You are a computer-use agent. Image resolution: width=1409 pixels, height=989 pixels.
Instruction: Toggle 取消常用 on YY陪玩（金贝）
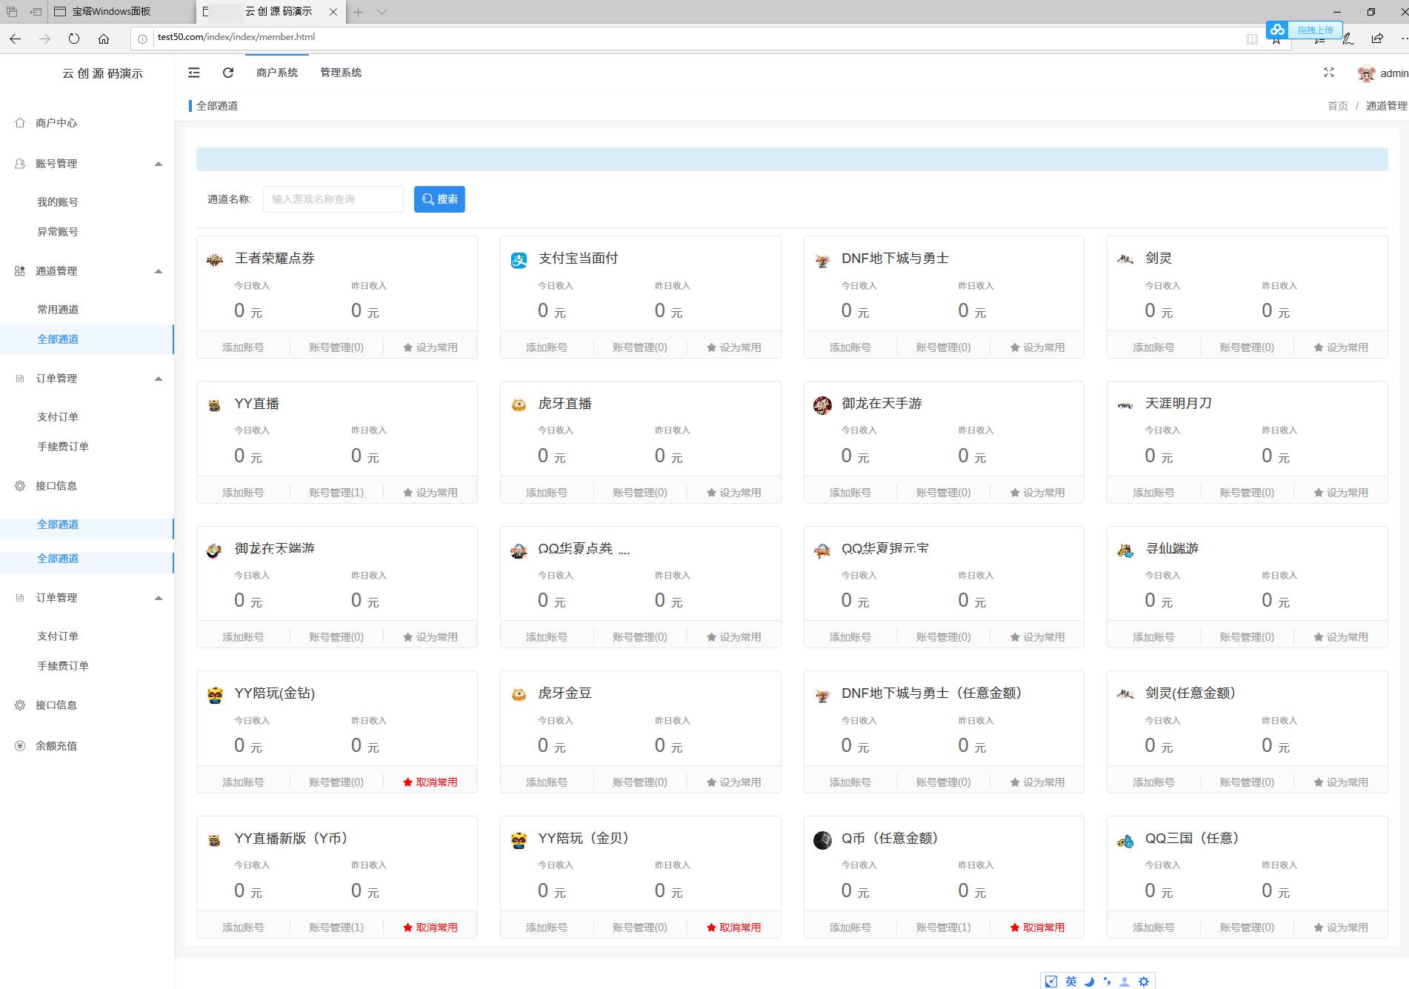734,928
